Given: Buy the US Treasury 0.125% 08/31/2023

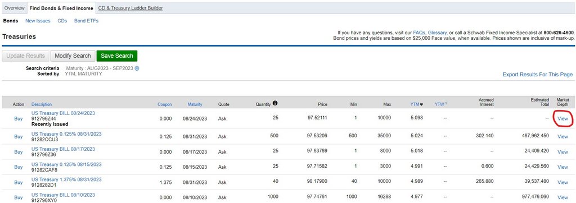Looking at the screenshot, I should pos(19,136).
